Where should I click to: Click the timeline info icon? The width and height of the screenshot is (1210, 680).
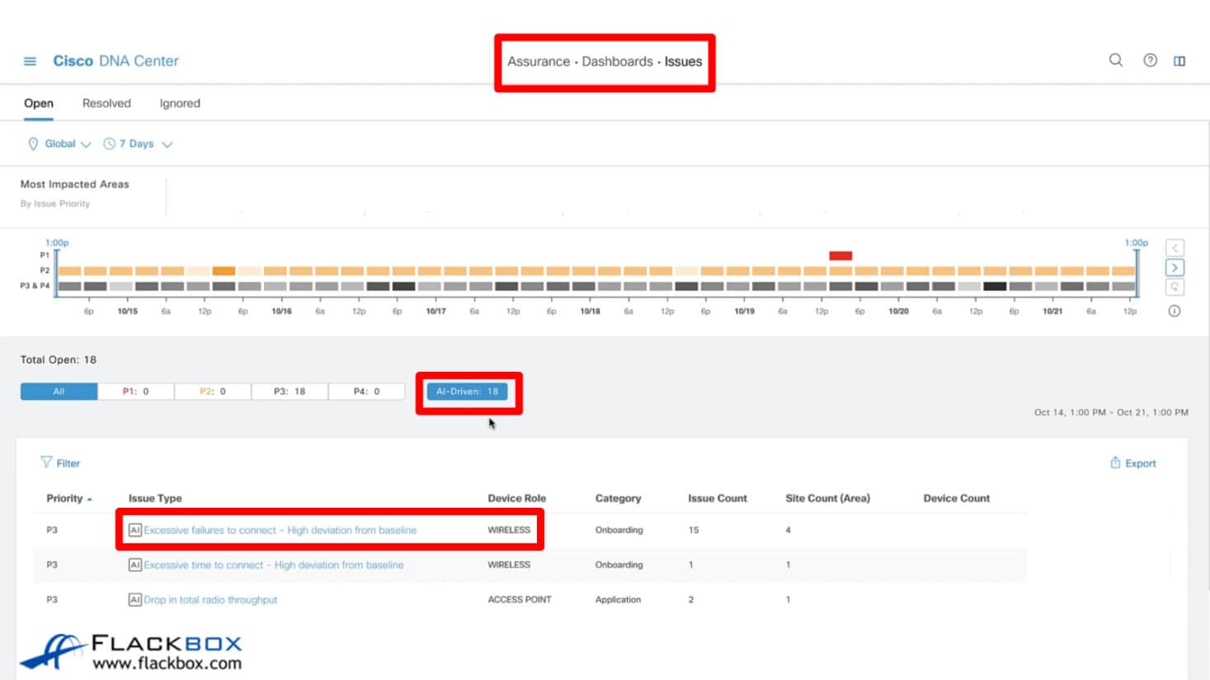[x=1175, y=311]
